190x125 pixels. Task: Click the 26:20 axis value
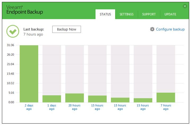click(x=10, y=55)
